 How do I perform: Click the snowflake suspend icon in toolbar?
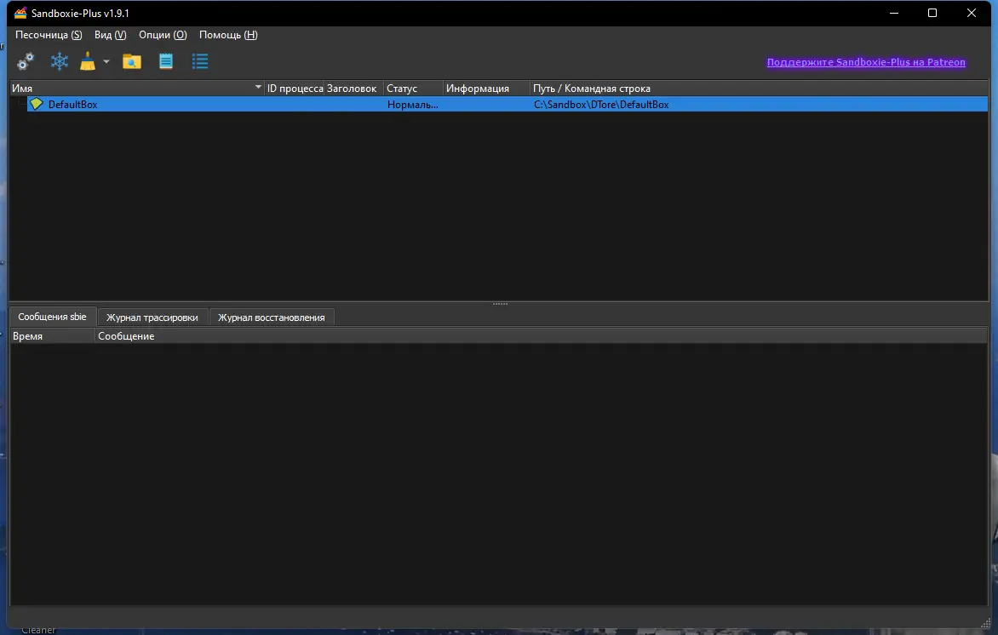click(x=60, y=62)
